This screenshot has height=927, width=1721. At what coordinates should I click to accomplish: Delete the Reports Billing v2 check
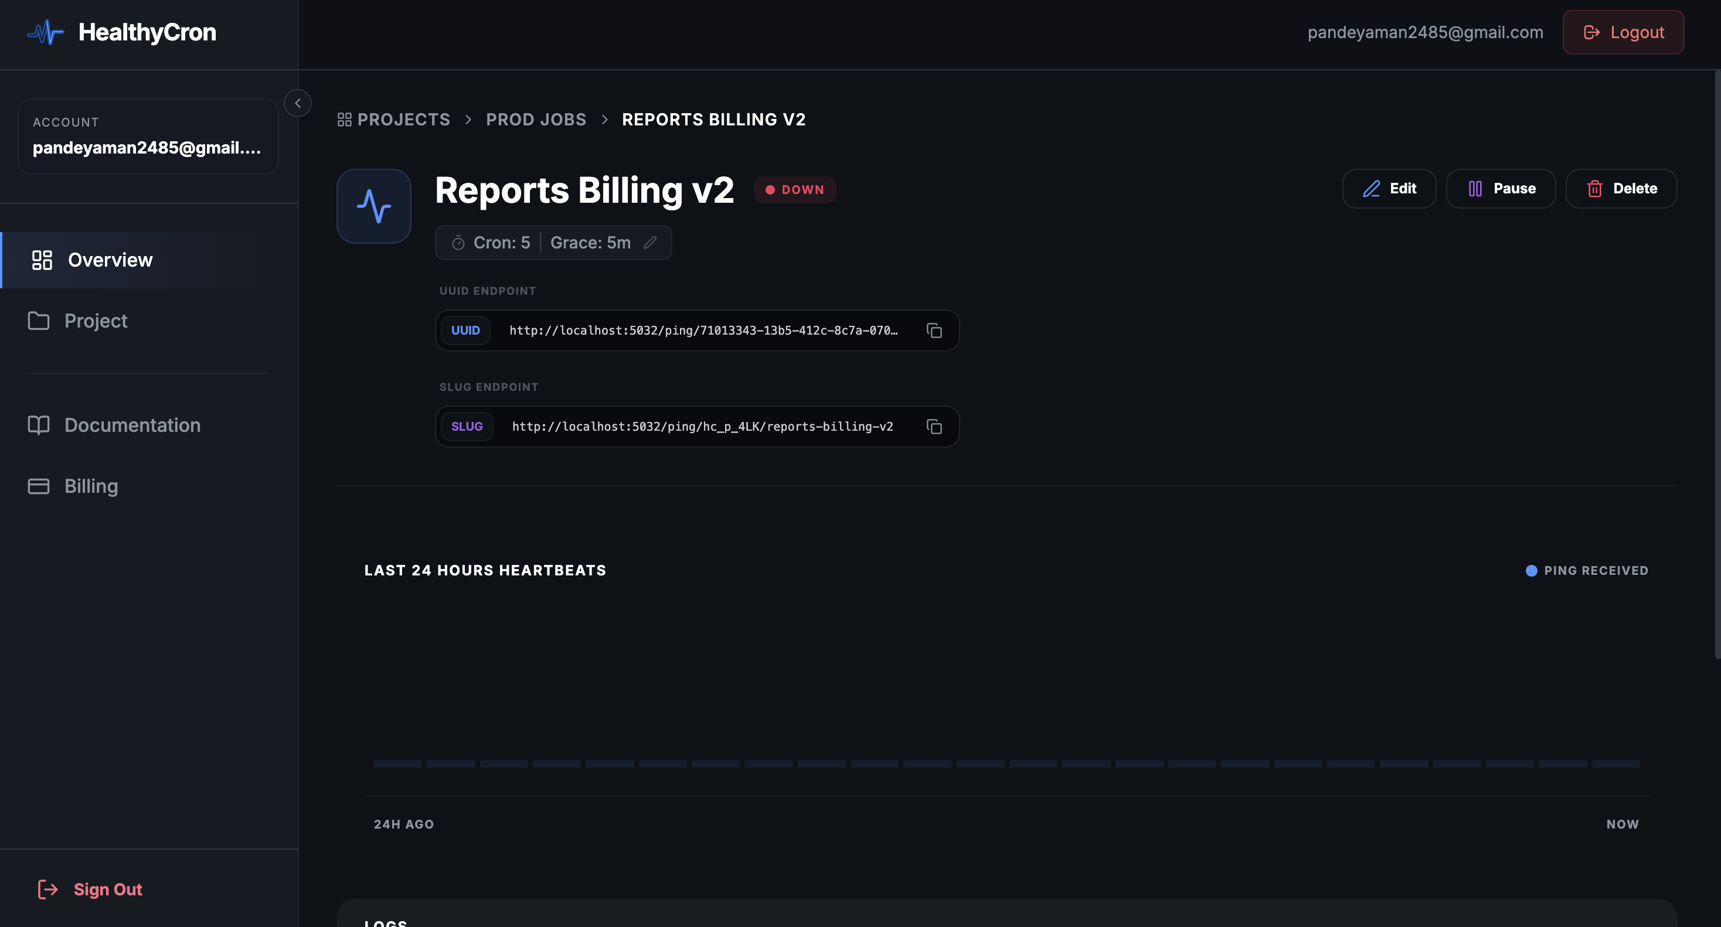pos(1621,188)
